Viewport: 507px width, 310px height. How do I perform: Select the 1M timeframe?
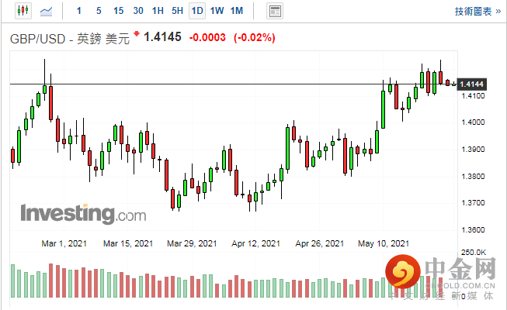pos(237,11)
